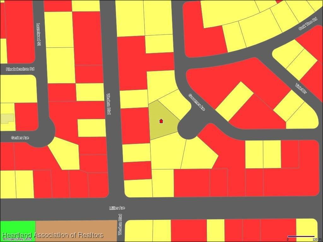Click the Gerber Ave street label
The image size is (323, 242).
pos(20,138)
